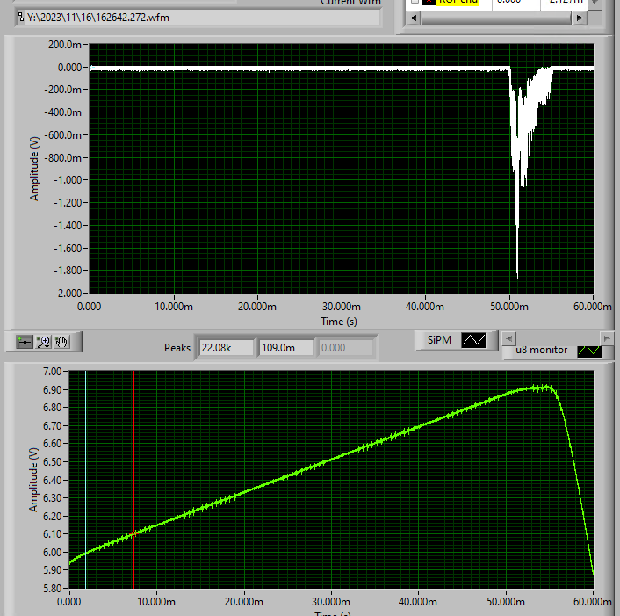Click the 200.0m top value of upper Y axis
Screen dimensions: 620x616
(65, 45)
